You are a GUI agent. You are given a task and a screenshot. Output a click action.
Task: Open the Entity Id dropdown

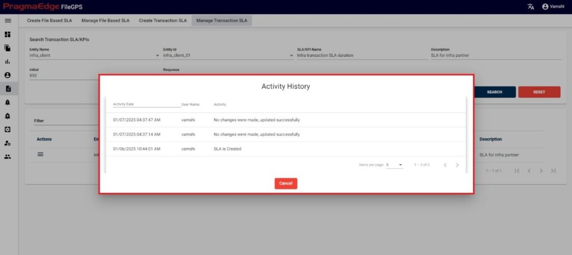point(228,56)
